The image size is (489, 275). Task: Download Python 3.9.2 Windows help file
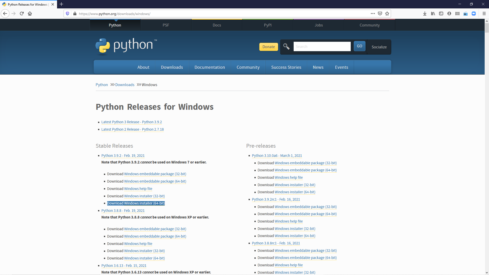point(138,189)
